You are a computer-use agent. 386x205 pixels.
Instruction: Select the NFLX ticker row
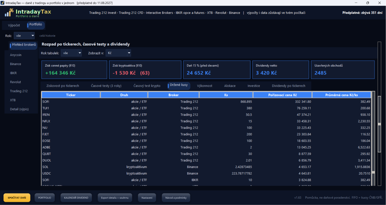(206, 121)
